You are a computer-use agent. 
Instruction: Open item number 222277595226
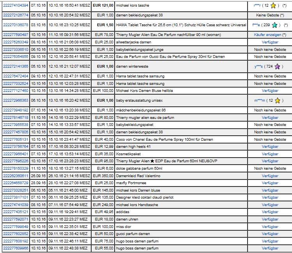pyautogui.click(x=16, y=161)
